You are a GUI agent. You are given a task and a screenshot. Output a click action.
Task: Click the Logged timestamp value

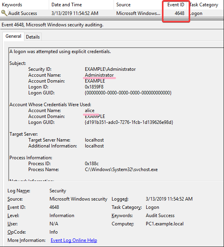click(x=169, y=199)
